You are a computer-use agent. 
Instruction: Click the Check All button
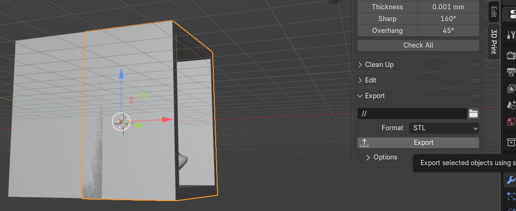point(418,45)
